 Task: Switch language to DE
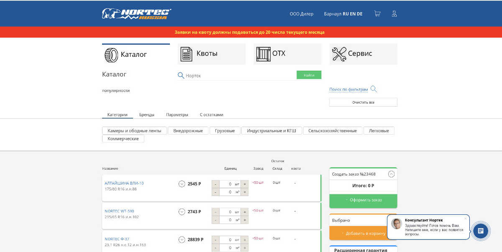pos(360,14)
